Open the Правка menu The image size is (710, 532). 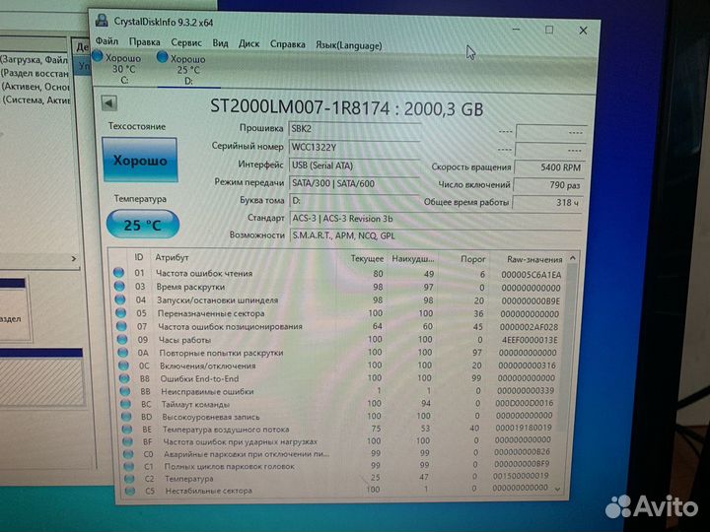click(x=144, y=42)
